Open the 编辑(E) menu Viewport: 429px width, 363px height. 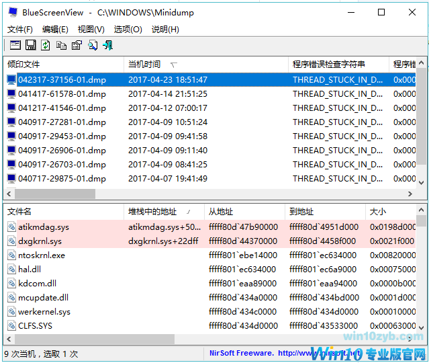click(55, 29)
